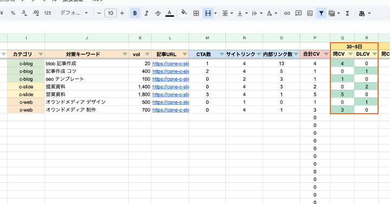Open the オウンドメディア 制作 row URL link

click(171, 110)
